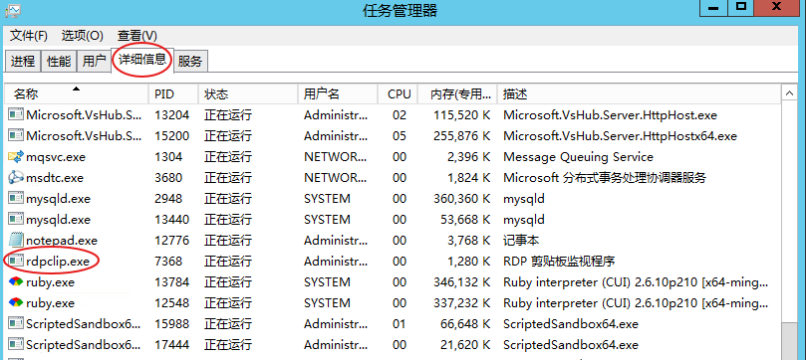This screenshot has height=360, width=806.
Task: Click memory value 1,280 K
Action: (469, 262)
